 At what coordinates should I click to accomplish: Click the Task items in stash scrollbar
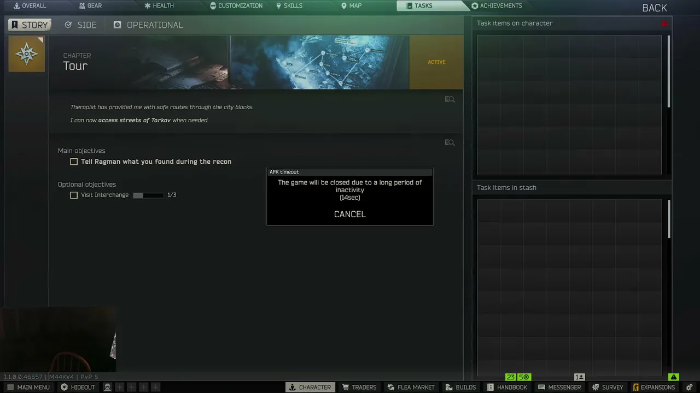[x=669, y=218]
